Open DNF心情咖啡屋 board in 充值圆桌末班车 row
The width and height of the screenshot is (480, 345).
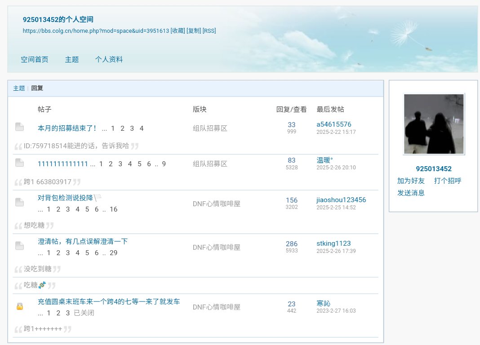tap(217, 307)
